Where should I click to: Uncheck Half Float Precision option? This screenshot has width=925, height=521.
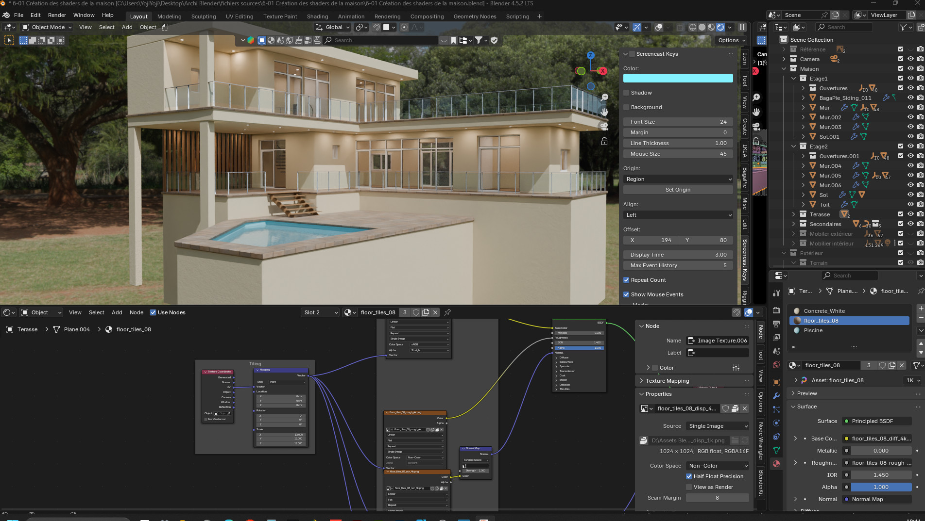tap(689, 476)
